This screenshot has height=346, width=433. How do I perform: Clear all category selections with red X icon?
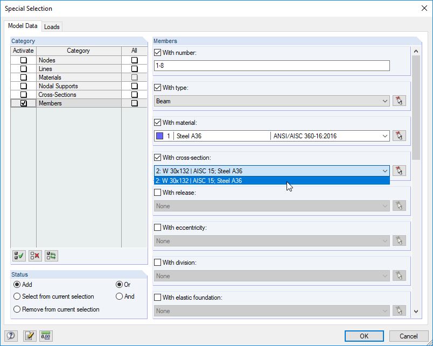pyautogui.click(x=34, y=256)
